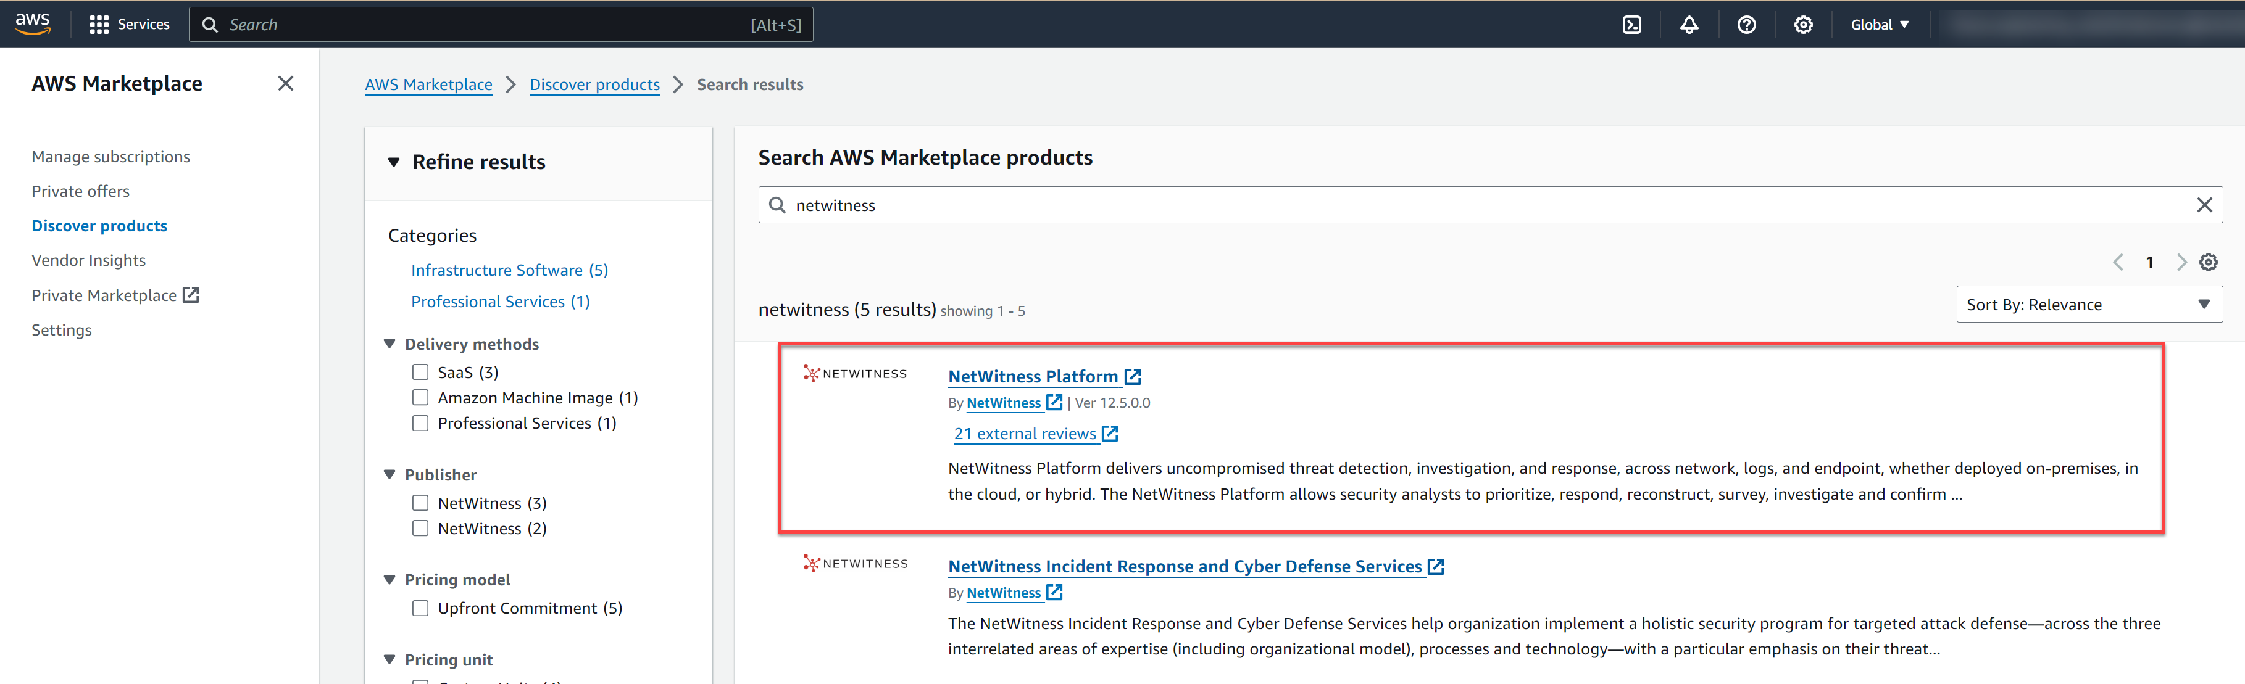The width and height of the screenshot is (2245, 684).
Task: Click the AWS logo home icon
Action: pyautogui.click(x=32, y=25)
